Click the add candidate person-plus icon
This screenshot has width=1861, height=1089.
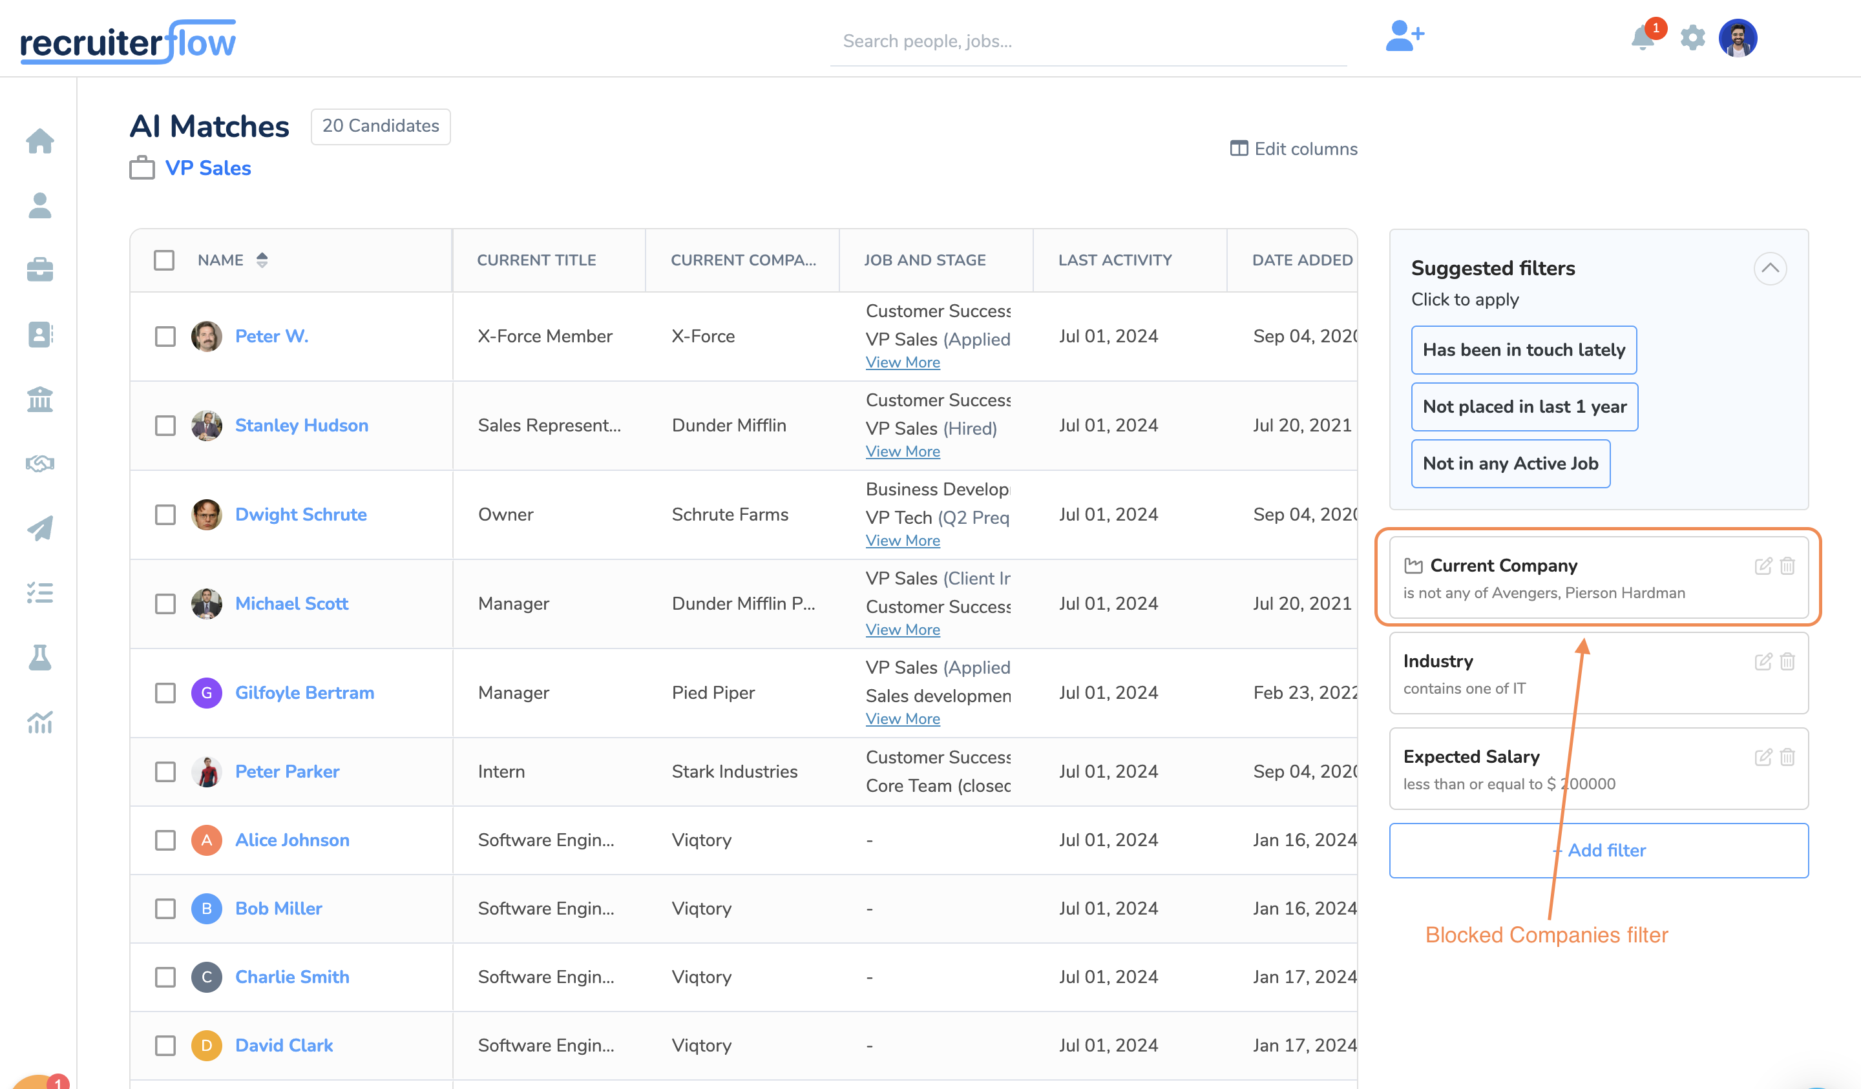coord(1404,36)
